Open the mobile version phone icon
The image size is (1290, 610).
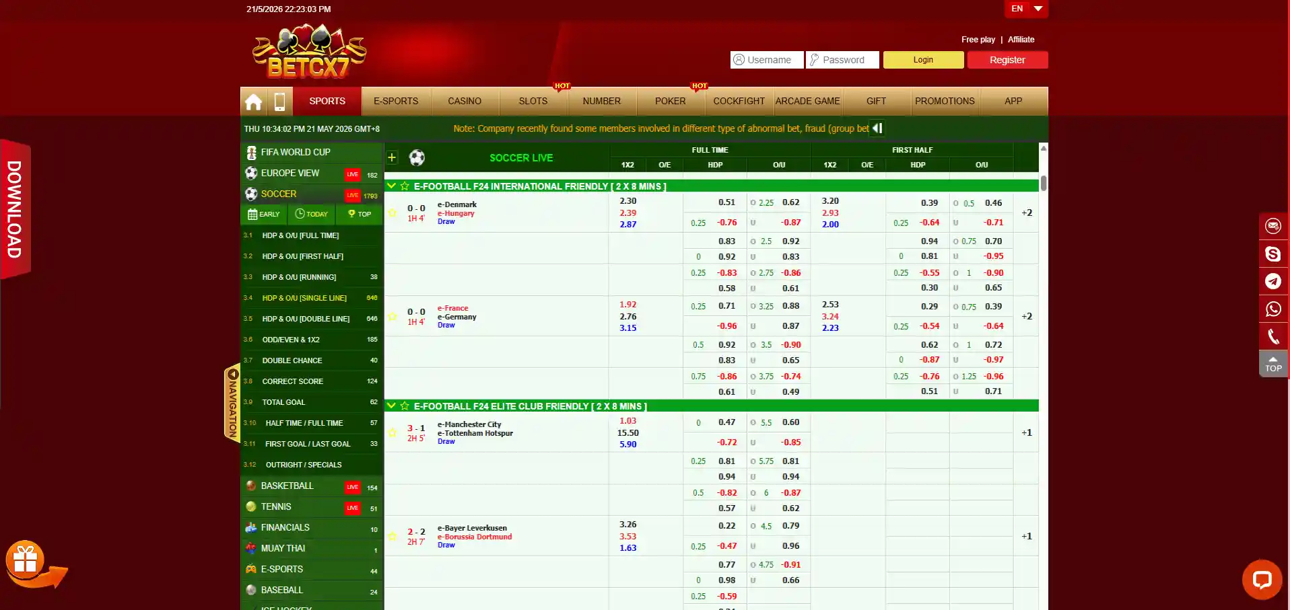click(279, 102)
